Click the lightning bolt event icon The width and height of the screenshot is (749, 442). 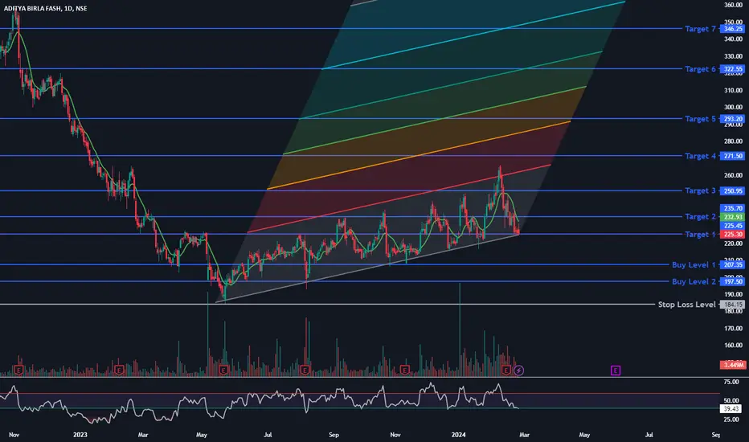click(x=519, y=370)
